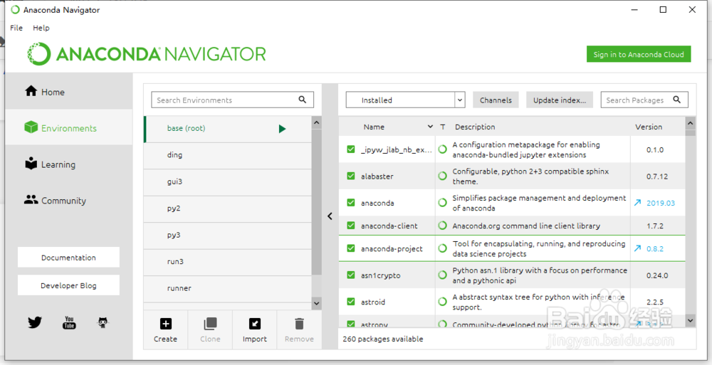Open the Documentation link button
The image size is (712, 365).
[68, 258]
